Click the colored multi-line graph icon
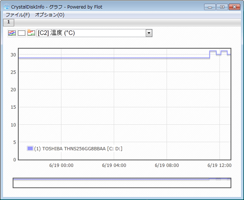Screen dimensions: 244x200 12,33
